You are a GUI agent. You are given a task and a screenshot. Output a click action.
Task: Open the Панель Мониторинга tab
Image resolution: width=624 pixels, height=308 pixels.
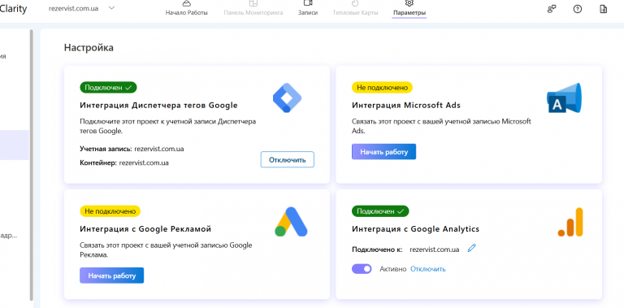click(253, 9)
